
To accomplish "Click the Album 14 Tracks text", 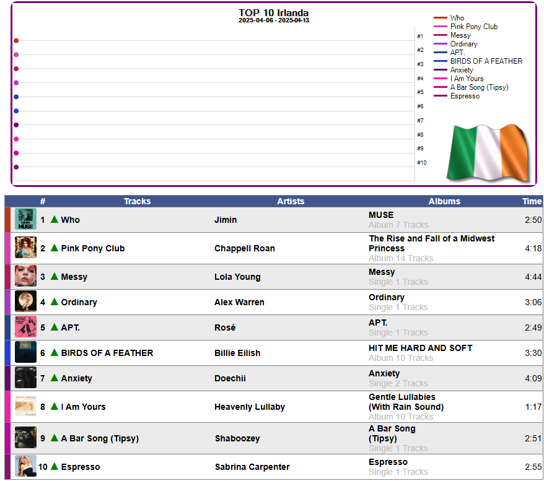I will (x=401, y=258).
